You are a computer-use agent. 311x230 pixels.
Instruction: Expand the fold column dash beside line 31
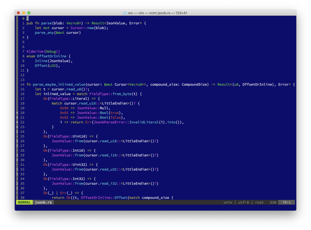pos(17,164)
